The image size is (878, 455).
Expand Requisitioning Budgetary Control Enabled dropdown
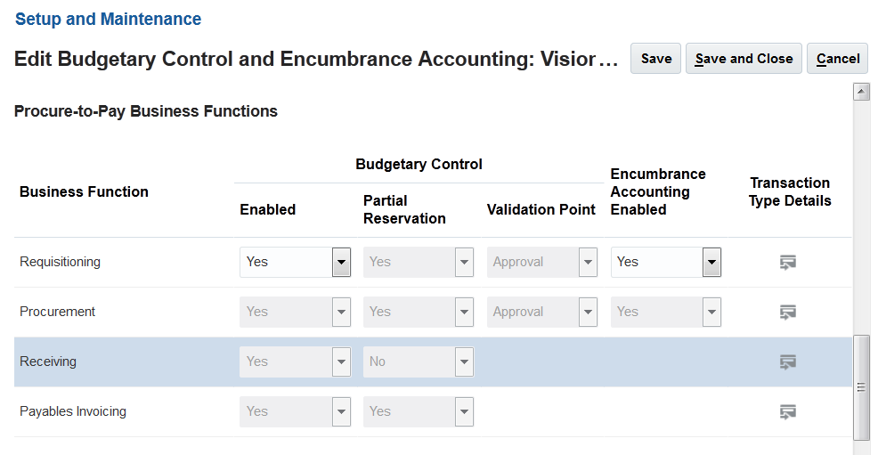point(341,262)
